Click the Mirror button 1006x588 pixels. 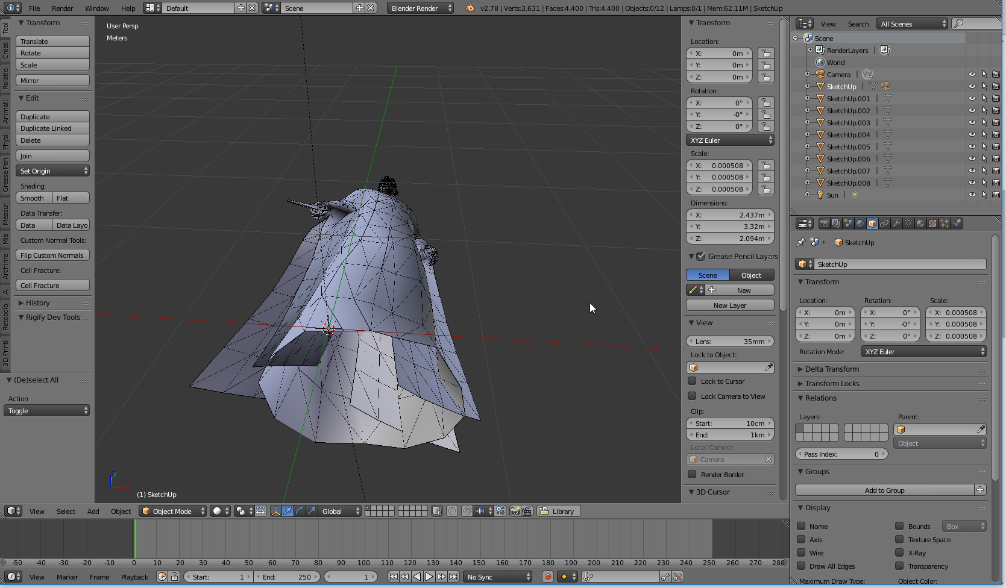point(53,81)
